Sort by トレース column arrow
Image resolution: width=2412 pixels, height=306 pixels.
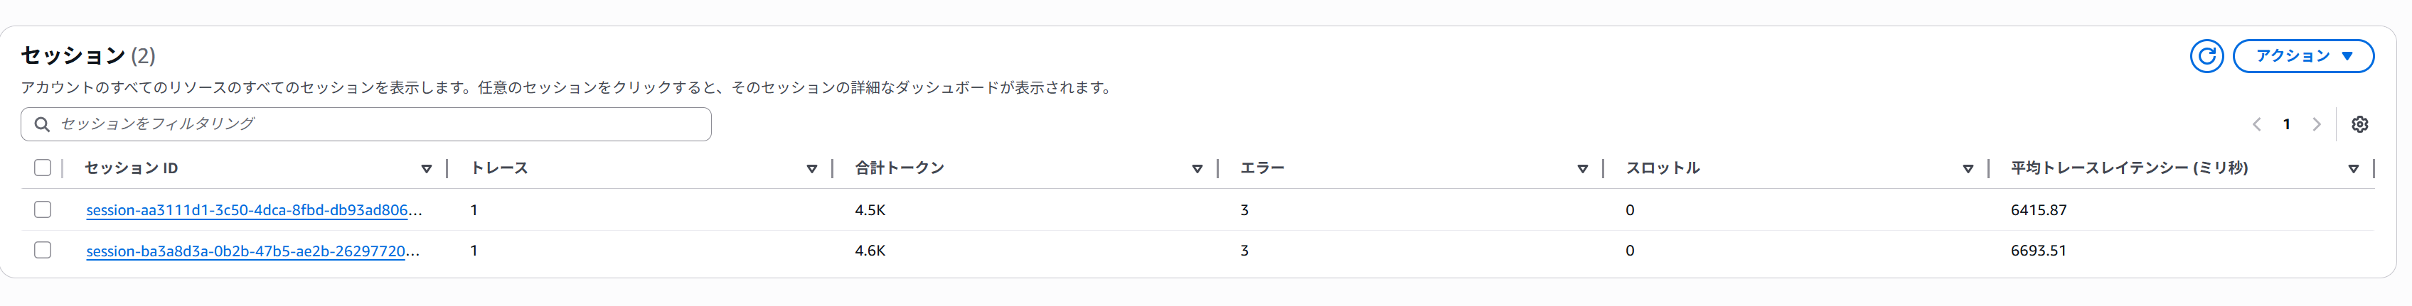pos(812,170)
